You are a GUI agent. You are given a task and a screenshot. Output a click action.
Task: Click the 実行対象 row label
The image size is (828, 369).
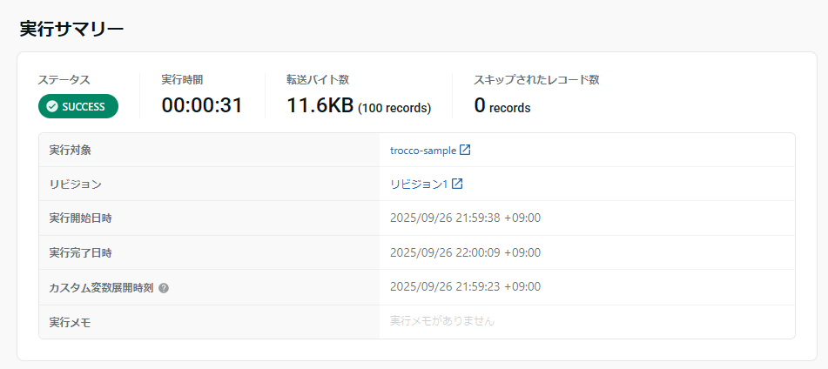71,150
